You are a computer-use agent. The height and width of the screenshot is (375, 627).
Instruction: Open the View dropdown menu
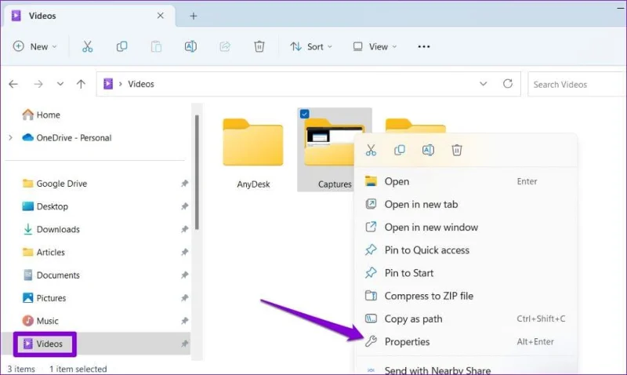point(375,46)
